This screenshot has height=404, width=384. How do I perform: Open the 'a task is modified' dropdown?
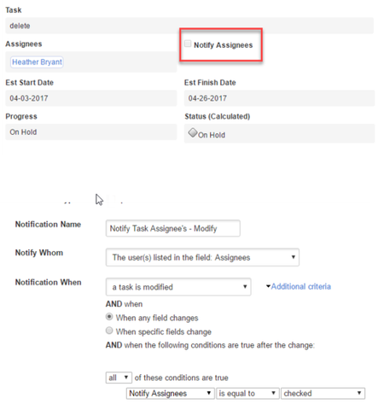coord(178,287)
